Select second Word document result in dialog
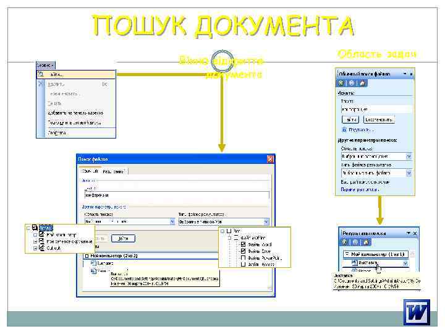This screenshot has width=445, height=334. [x=100, y=271]
